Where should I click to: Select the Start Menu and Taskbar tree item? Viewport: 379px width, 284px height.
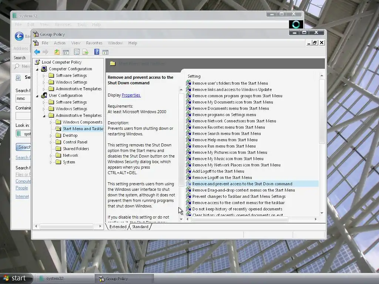coord(83,129)
